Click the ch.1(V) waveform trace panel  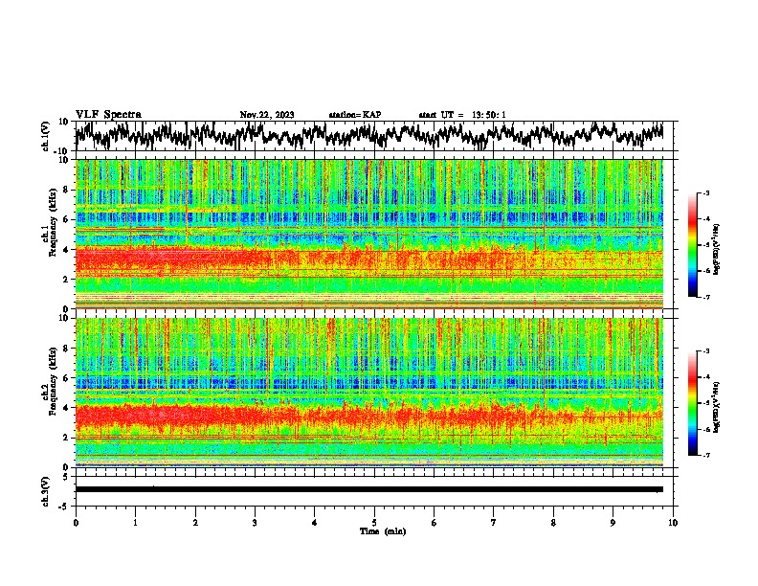pyautogui.click(x=376, y=136)
